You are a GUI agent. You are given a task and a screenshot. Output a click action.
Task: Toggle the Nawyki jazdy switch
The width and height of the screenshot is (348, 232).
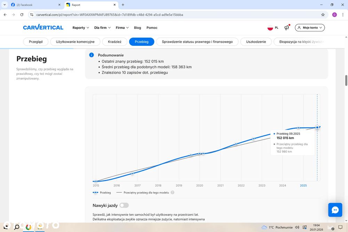pos(124,205)
